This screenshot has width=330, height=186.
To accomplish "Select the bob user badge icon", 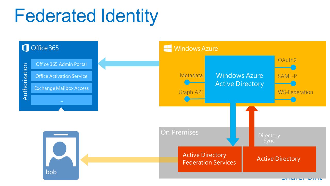I will point(61,156).
